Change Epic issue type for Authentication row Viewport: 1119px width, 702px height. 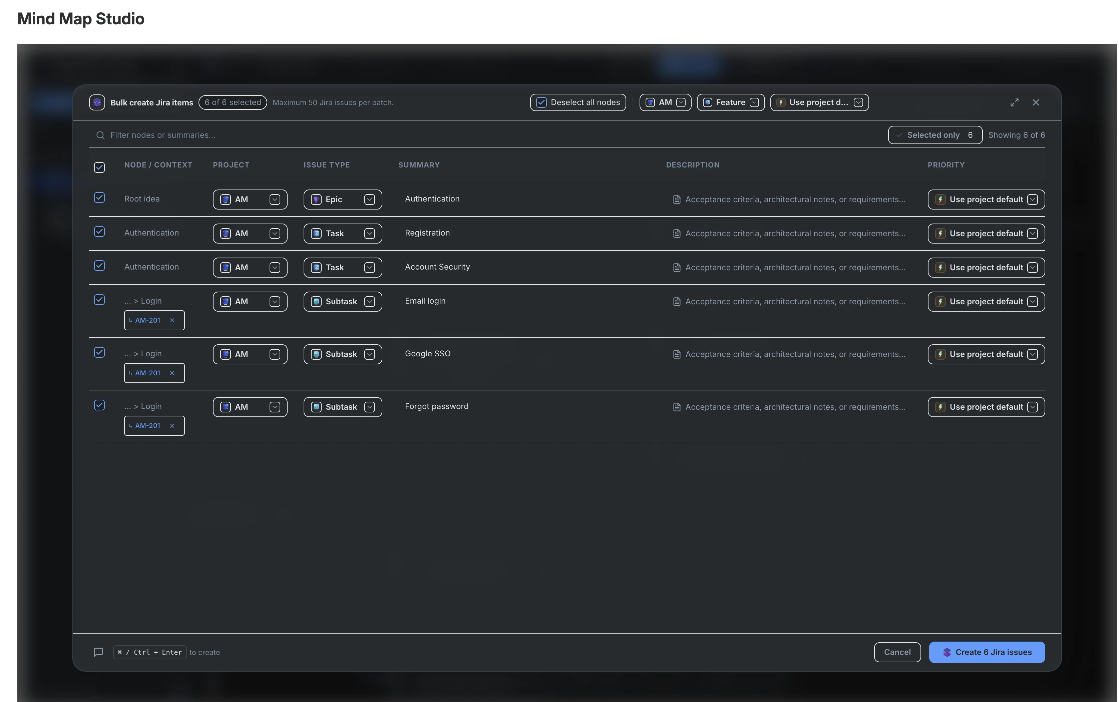pos(343,200)
